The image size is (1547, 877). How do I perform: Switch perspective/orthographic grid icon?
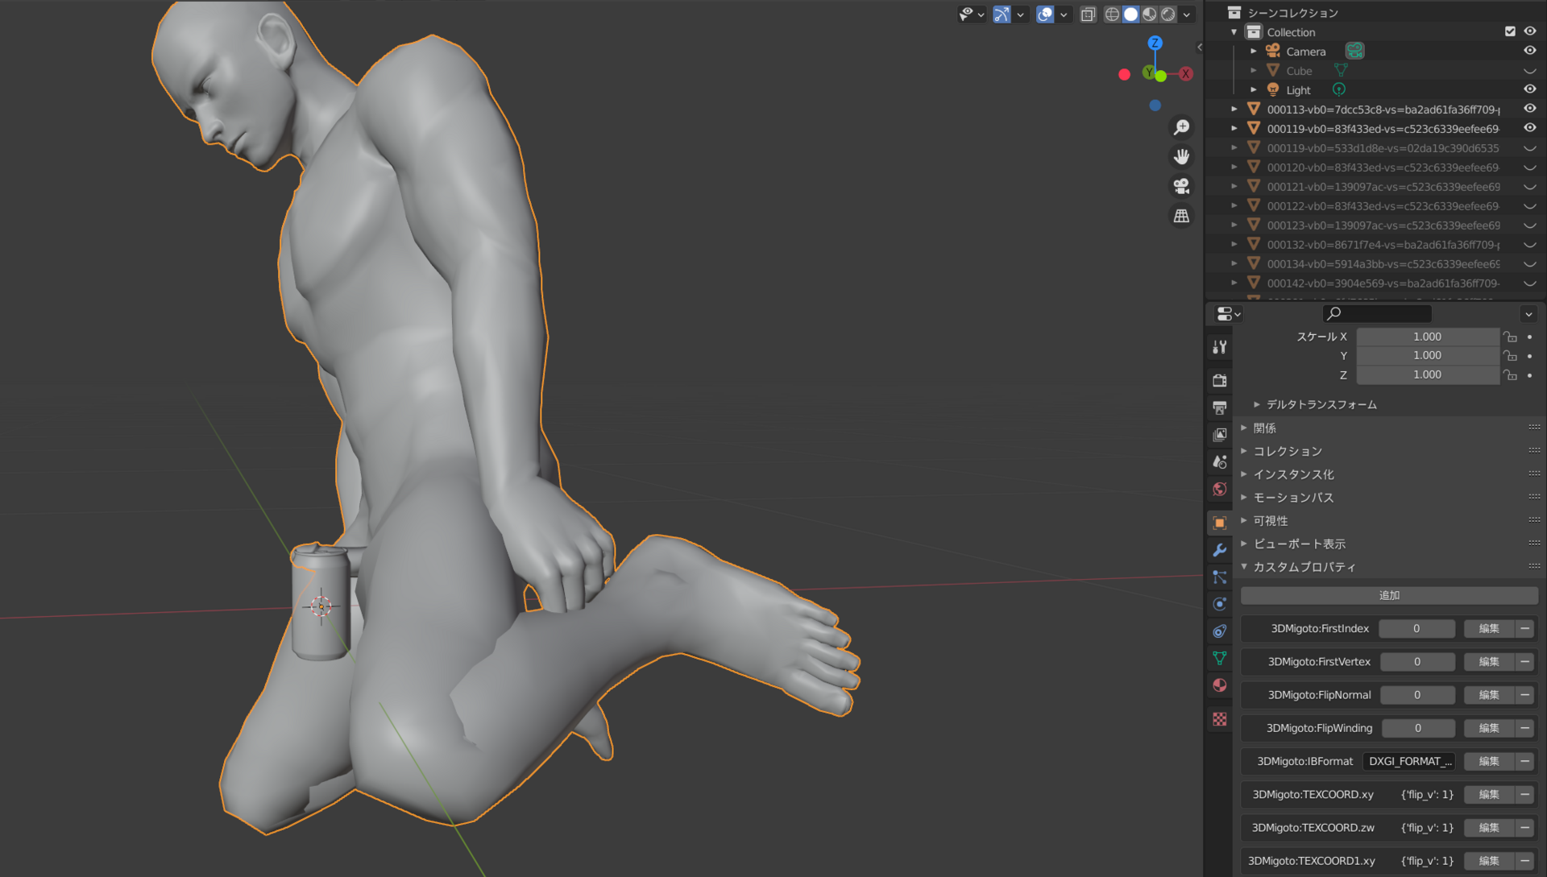coord(1181,216)
